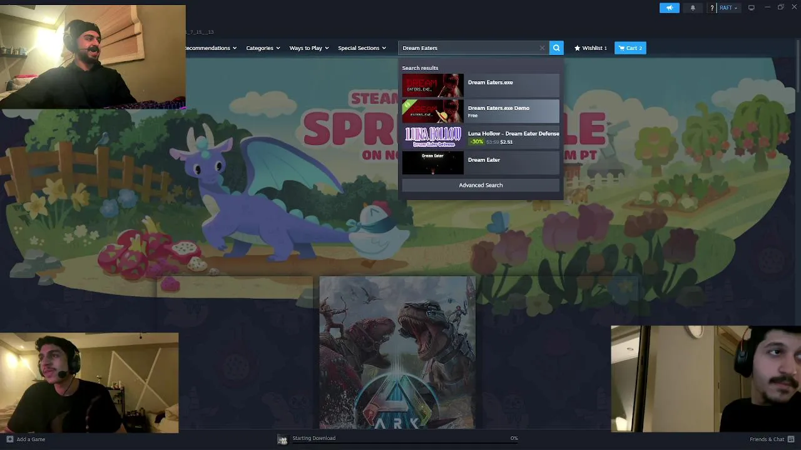Click the Friends & Chat grid icon

point(791,439)
